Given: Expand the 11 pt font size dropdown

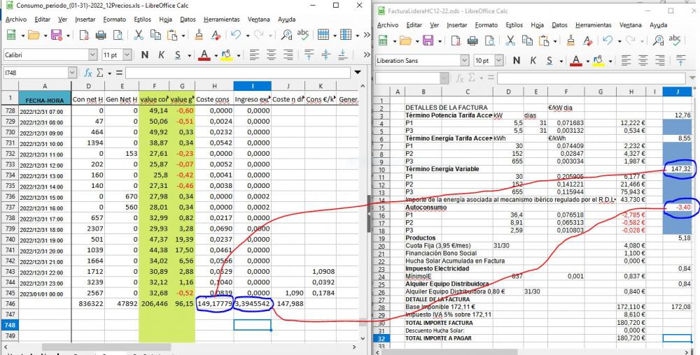Looking at the screenshot, I should (127, 55).
